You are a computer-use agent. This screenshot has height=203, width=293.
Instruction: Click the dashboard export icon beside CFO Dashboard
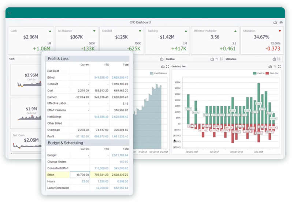click(x=275, y=22)
